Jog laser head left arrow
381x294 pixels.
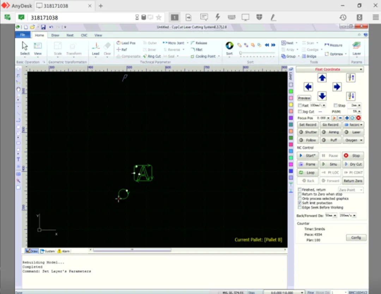click(x=308, y=87)
